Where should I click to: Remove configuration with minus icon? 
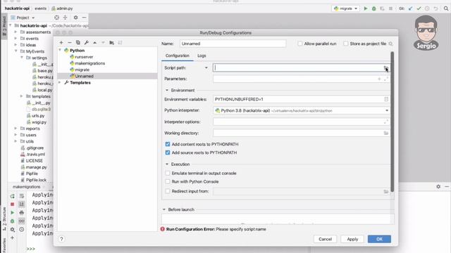pos(70,42)
